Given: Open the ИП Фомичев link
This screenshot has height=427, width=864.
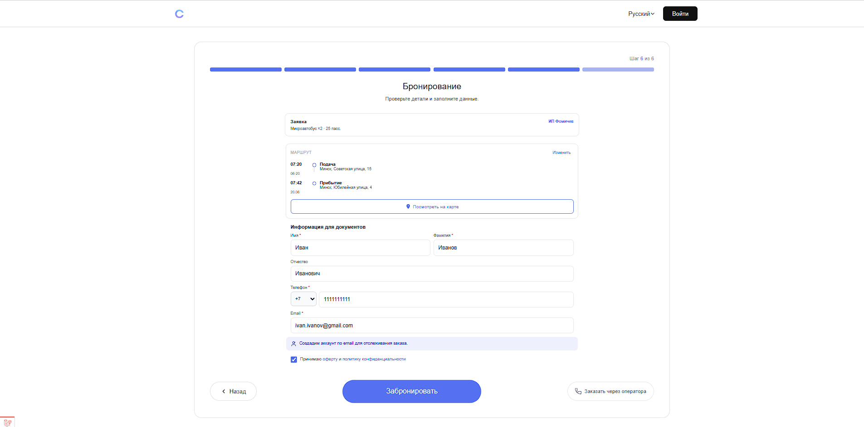Looking at the screenshot, I should 561,121.
